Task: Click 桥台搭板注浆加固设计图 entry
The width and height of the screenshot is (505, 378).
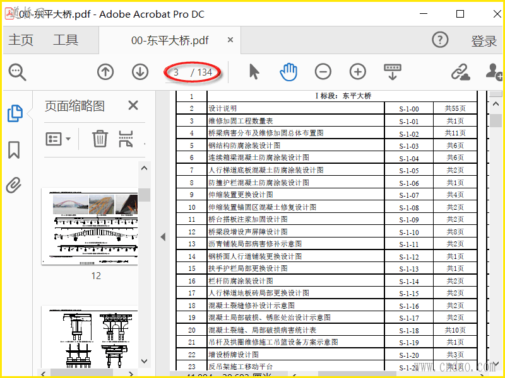Action: (247, 219)
